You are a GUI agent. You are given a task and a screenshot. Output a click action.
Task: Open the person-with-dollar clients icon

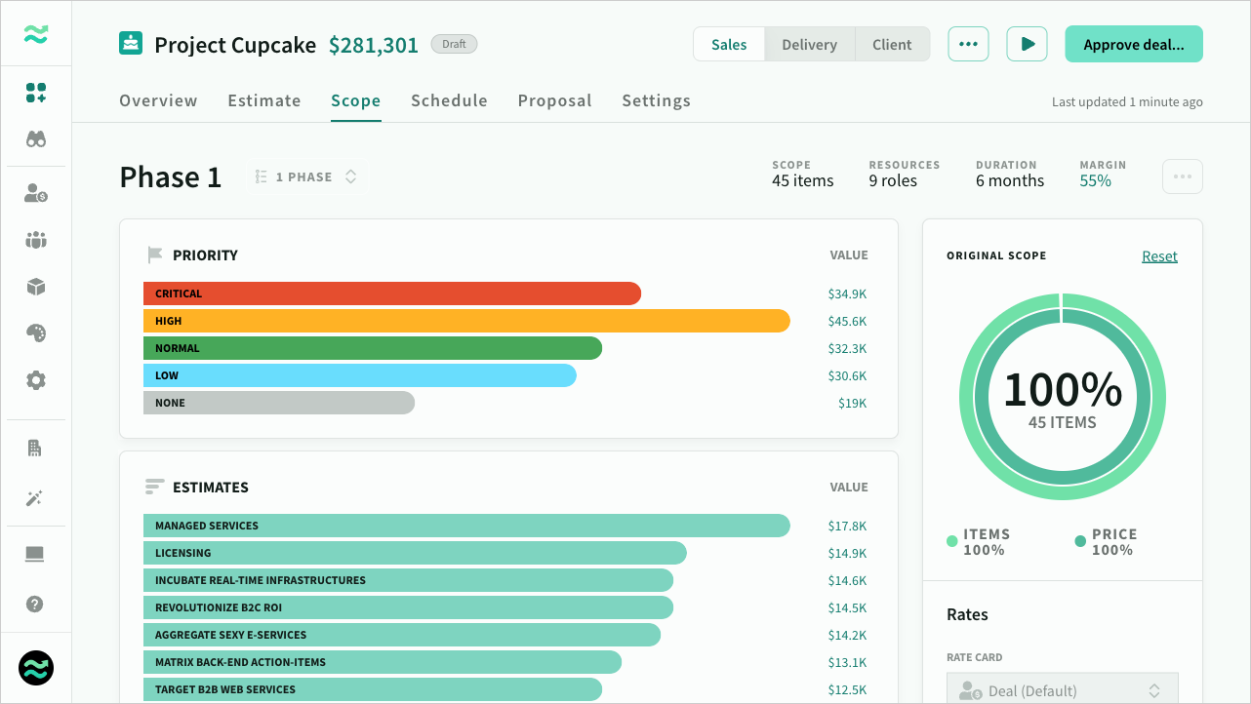click(x=36, y=193)
